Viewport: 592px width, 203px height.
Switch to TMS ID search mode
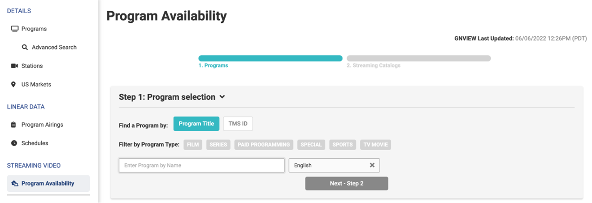[238, 124]
